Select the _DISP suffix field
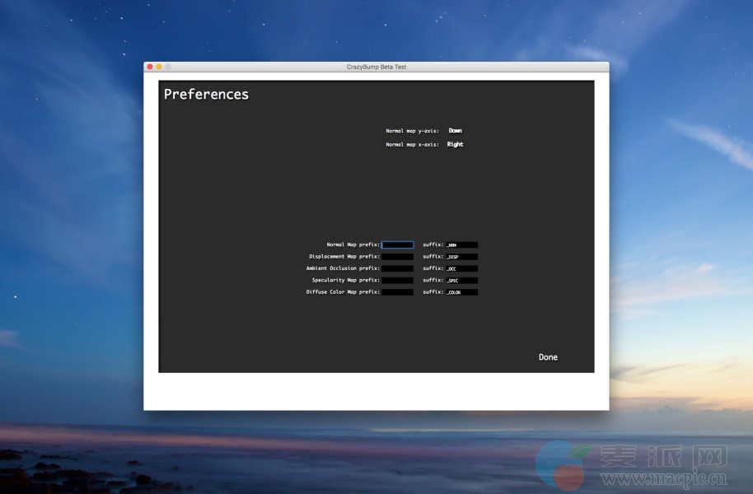Viewport: 753px width, 494px height. point(461,257)
